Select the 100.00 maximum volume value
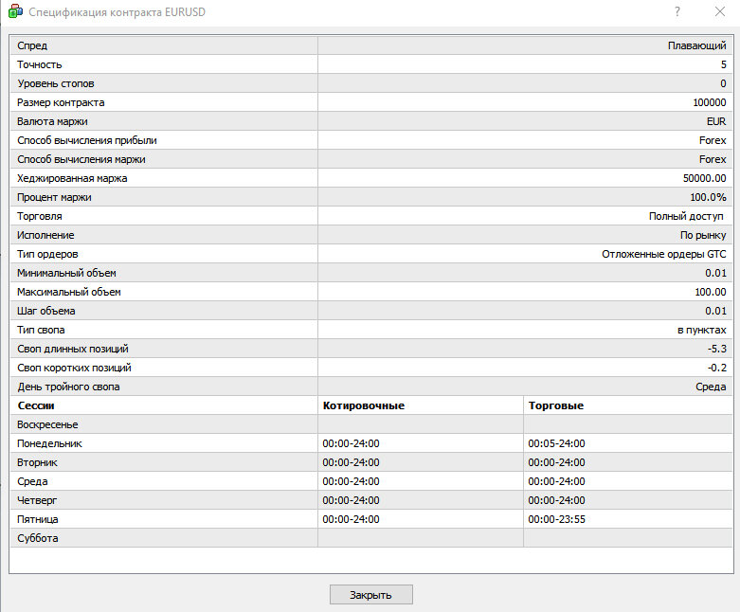Screen dimensions: 740x612 click(711, 292)
